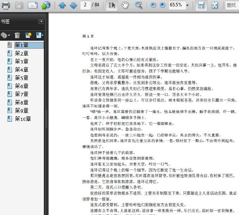Image resolution: width=239 pixels, height=215 pixels.
Task: Click the line beginning '第二天，连氏三口便搬入香宅'
Action: 117,187
